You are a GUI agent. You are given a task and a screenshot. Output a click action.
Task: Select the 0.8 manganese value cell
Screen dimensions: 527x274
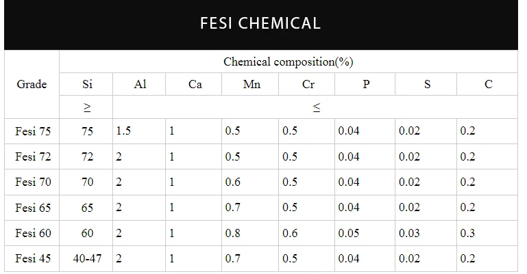tap(233, 233)
